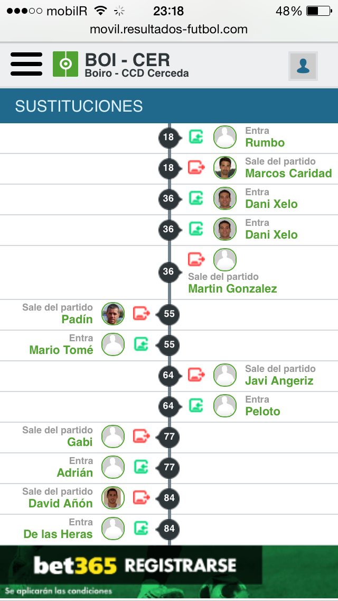Viewport: 338px width, 601px height.
Task: Tap the red exit icon above Martin Gonzalez
Action: pyautogui.click(x=196, y=259)
